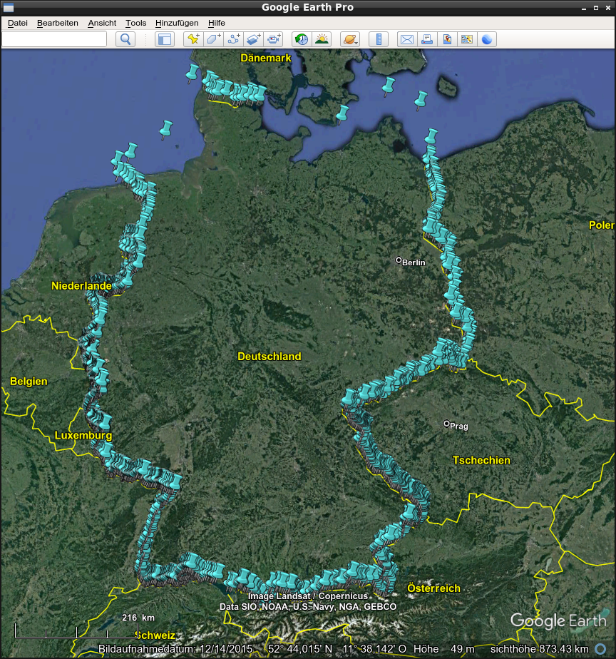616x659 pixels.
Task: Add a polygon with the toolbar icon
Action: tap(213, 39)
